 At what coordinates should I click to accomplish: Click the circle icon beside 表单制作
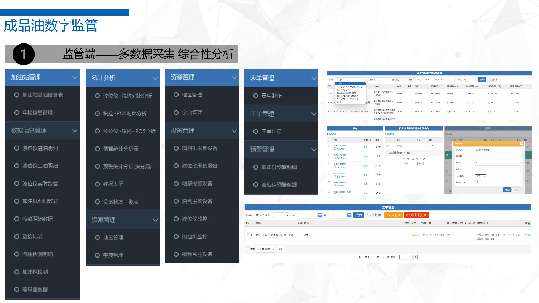tap(255, 96)
